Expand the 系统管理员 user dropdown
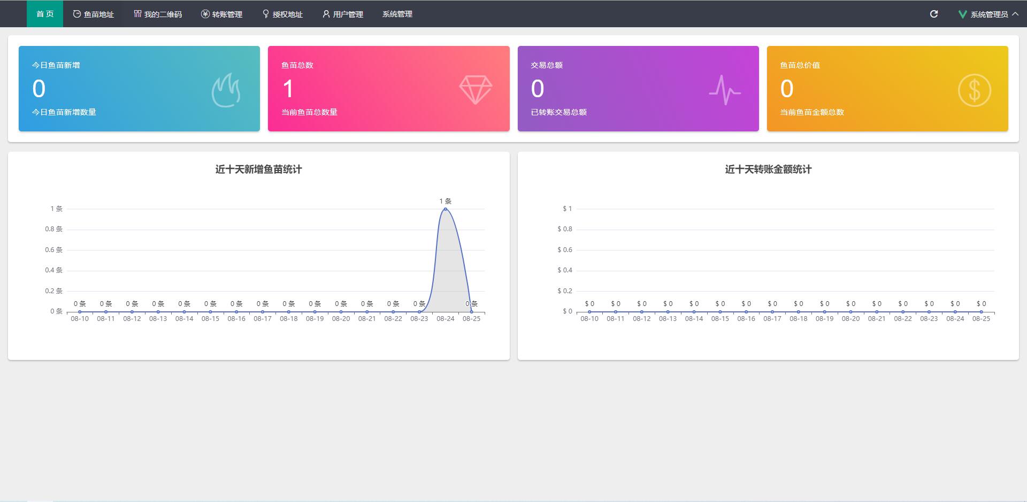 click(989, 14)
